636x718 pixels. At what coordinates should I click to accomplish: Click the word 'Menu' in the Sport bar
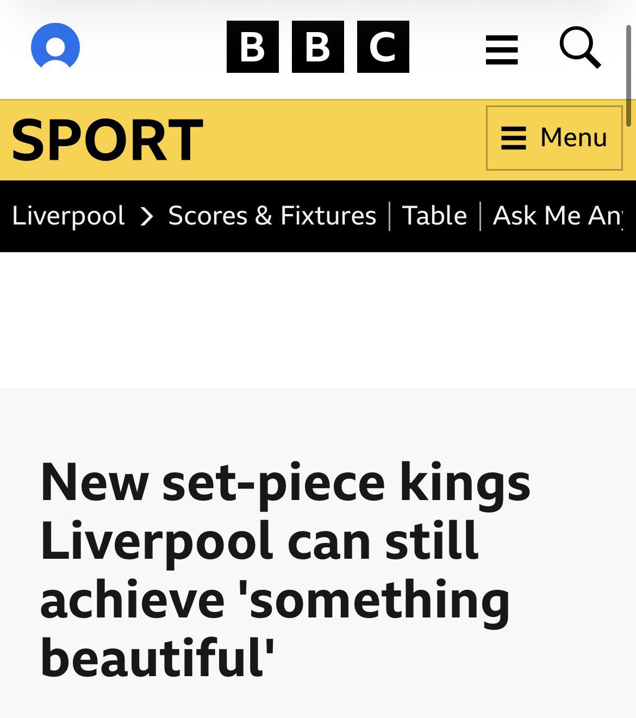[x=573, y=138]
